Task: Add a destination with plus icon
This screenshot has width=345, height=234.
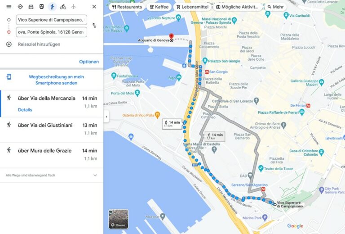Action: coord(9,44)
